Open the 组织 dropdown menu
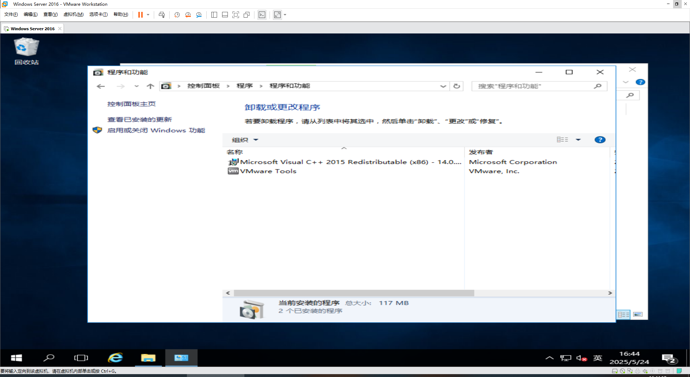The height and width of the screenshot is (377, 690). click(245, 140)
